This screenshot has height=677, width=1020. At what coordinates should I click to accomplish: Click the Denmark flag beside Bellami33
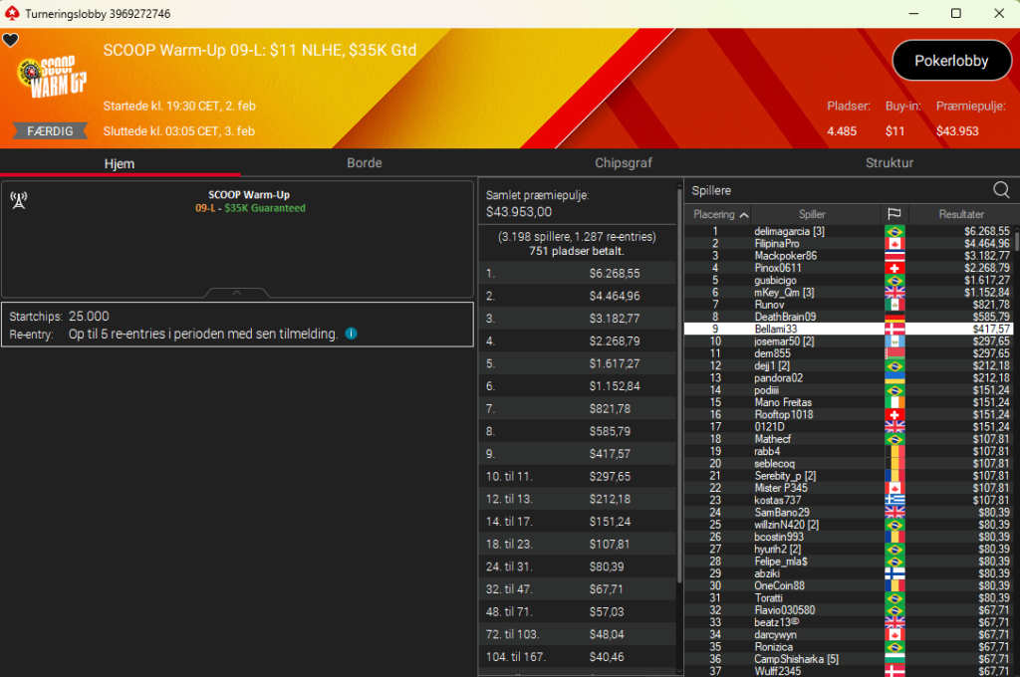click(x=893, y=329)
